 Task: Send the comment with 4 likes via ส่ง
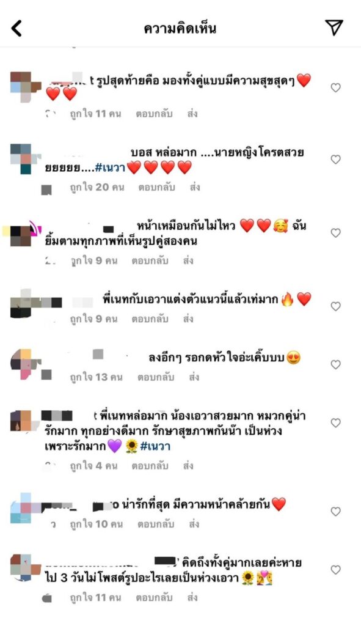click(x=188, y=465)
